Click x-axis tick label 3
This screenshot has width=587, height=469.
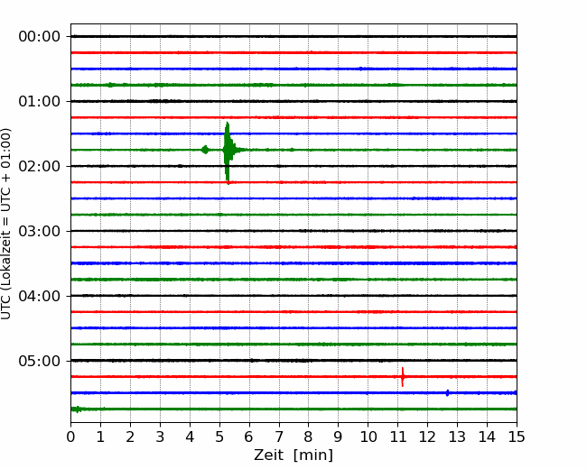[160, 437]
